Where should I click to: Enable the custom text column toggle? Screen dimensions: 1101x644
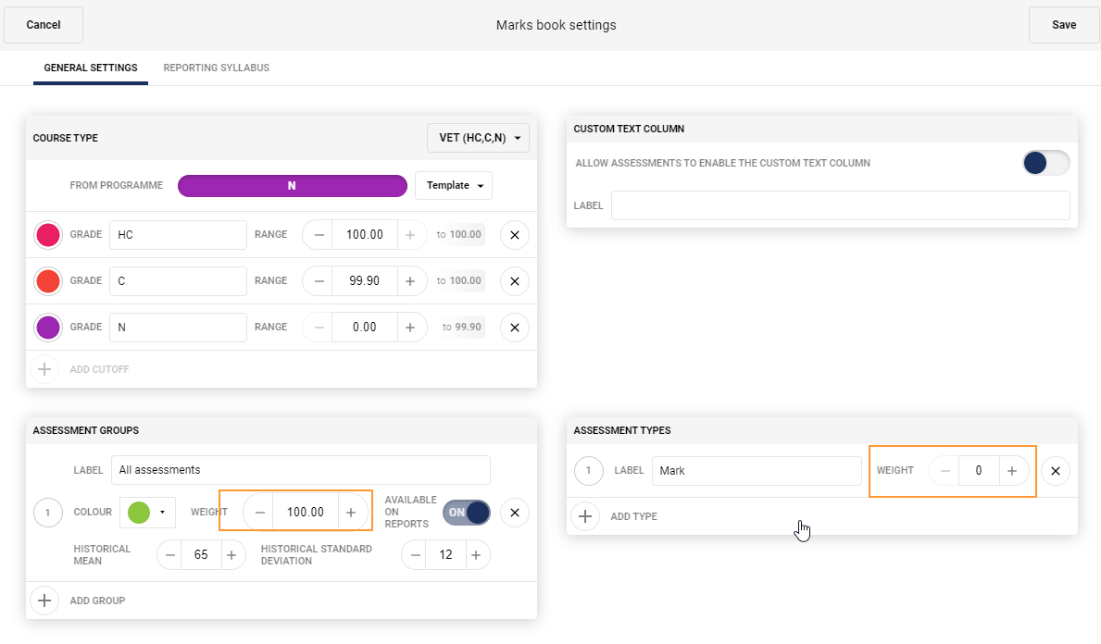[x=1045, y=162]
